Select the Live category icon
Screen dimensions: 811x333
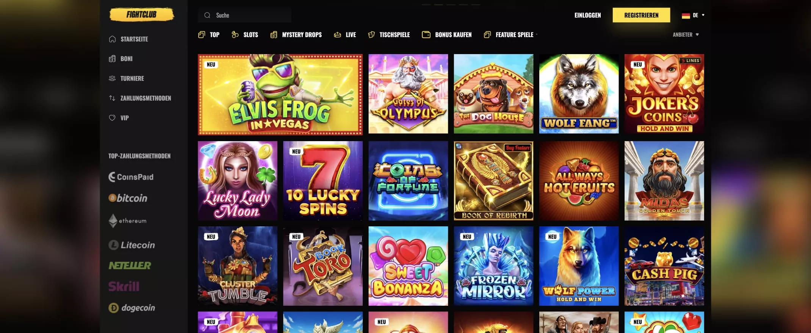pyautogui.click(x=337, y=35)
